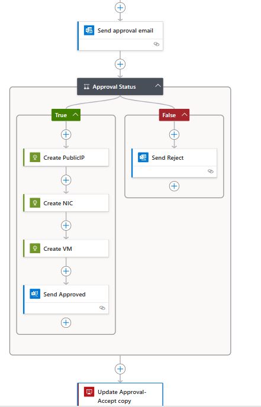Click the red icon on Update Approval-Accept copy
Image resolution: width=261 pixels, height=407 pixels.
tap(89, 392)
